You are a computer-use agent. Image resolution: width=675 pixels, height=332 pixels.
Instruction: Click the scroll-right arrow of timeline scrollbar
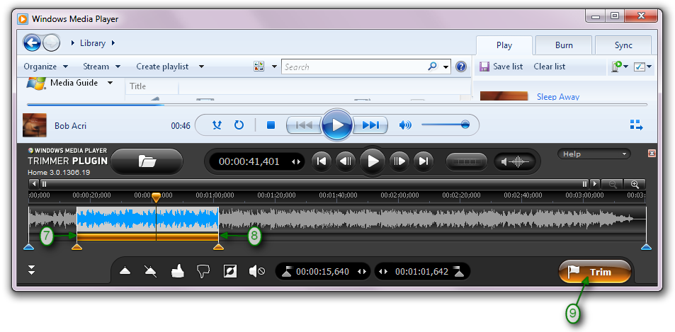(x=595, y=184)
